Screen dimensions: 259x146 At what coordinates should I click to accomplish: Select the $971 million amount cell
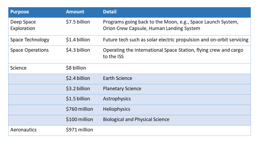coord(79,130)
